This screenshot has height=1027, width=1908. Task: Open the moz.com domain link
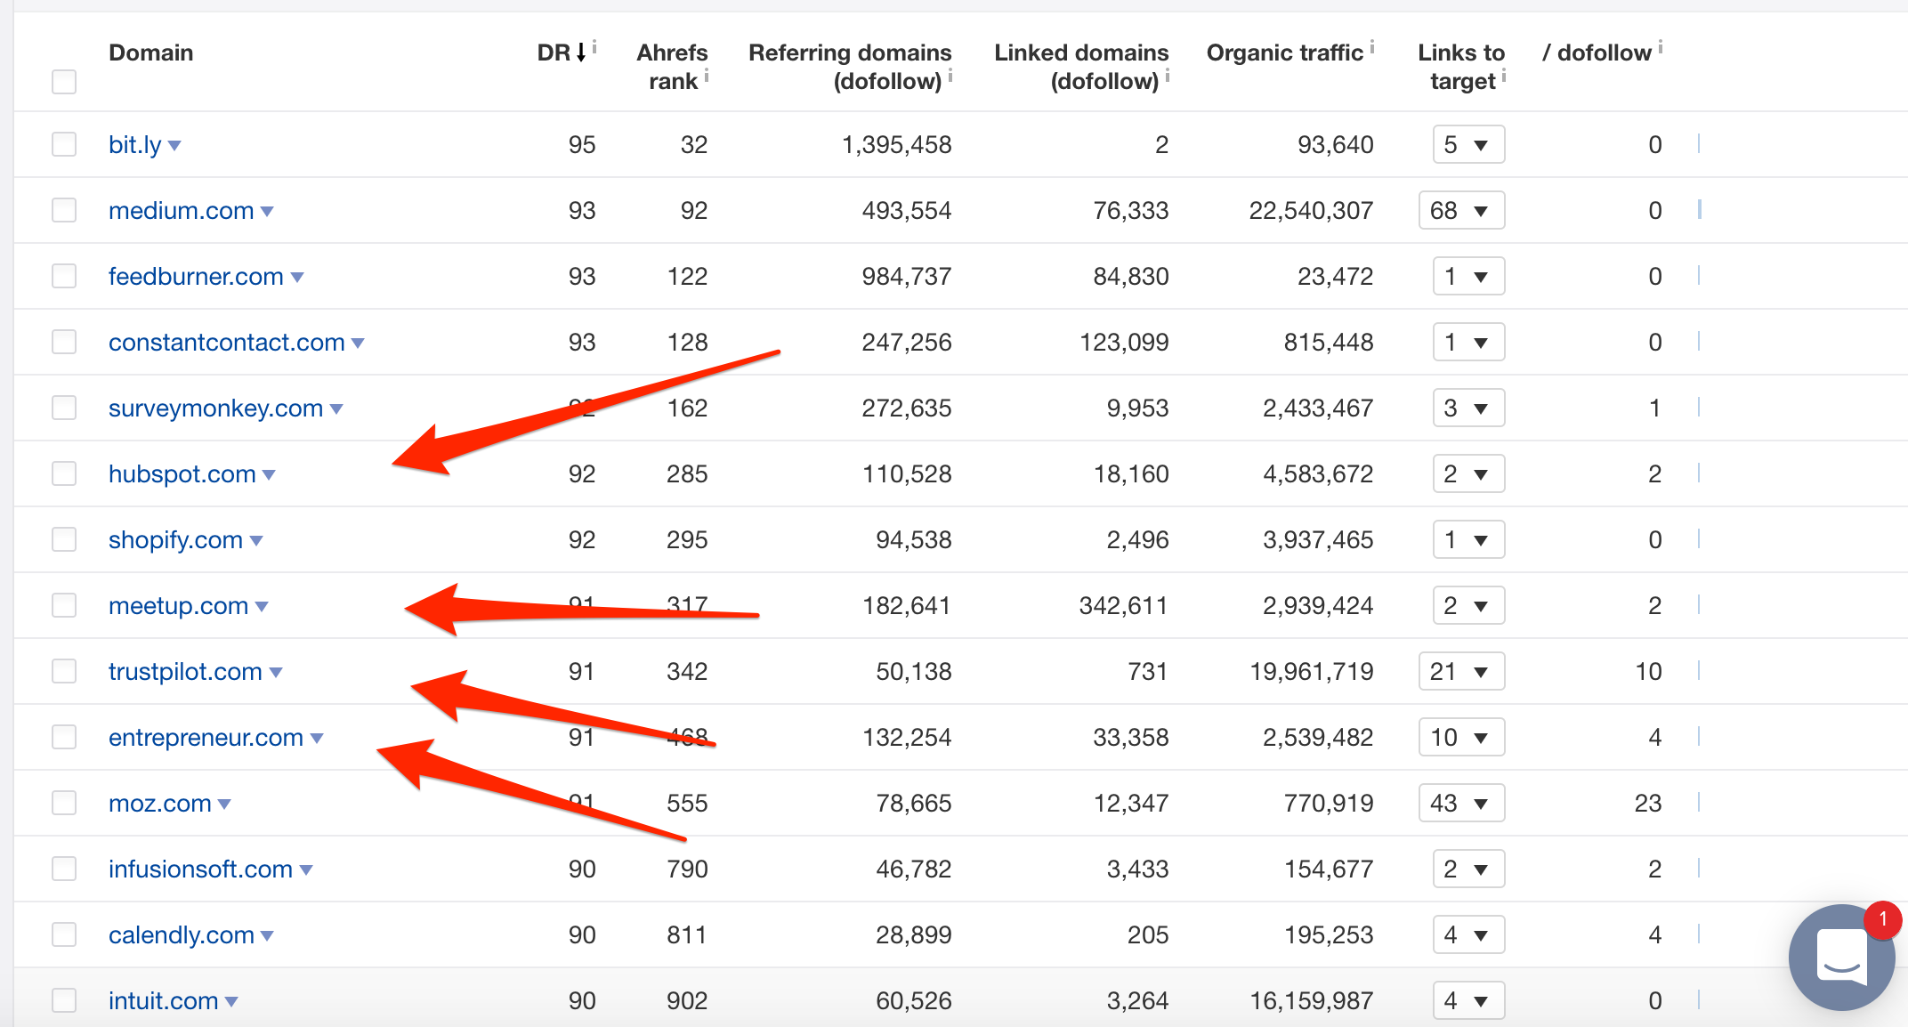160,803
